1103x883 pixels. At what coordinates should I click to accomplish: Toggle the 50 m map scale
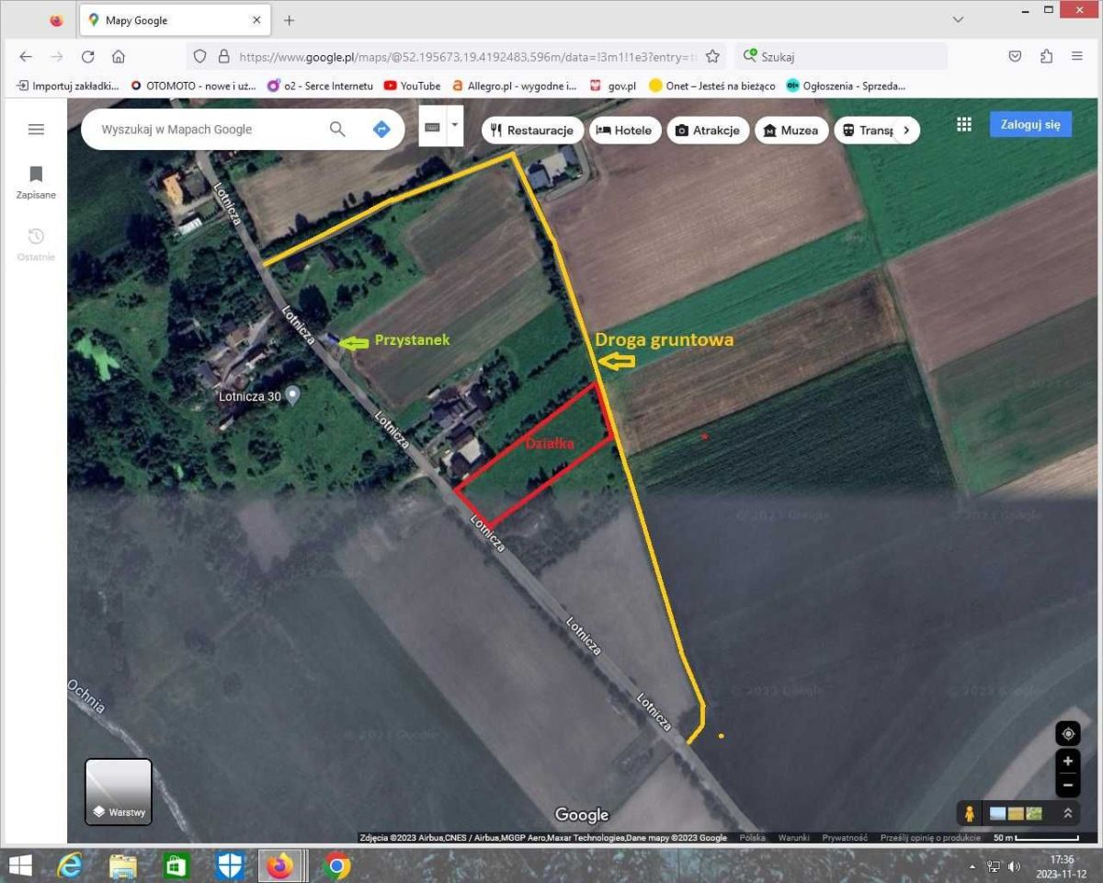pos(1035,838)
